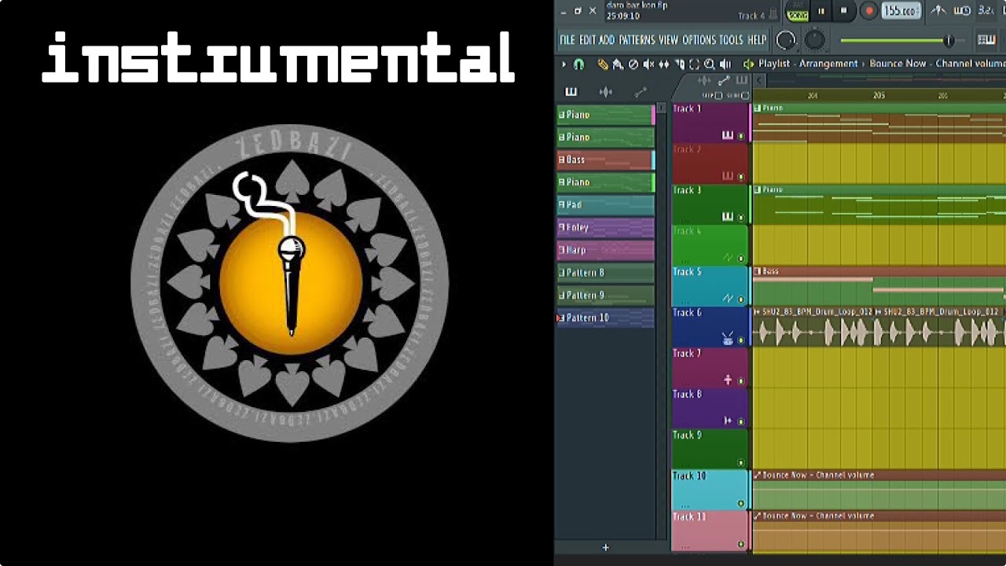Select the Slip tool
The width and height of the screenshot is (1006, 566).
[664, 64]
